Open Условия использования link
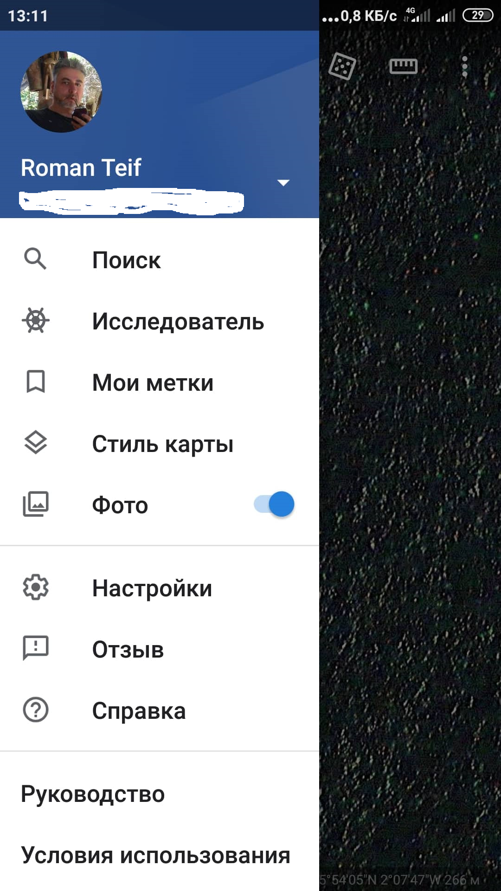Viewport: 501px width, 891px height. click(x=156, y=855)
